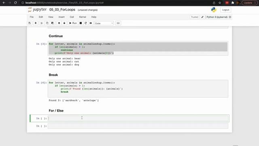Image resolution: width=259 pixels, height=146 pixels.
Task: Move selected cell down with the arrow icon
Action: (64, 23)
